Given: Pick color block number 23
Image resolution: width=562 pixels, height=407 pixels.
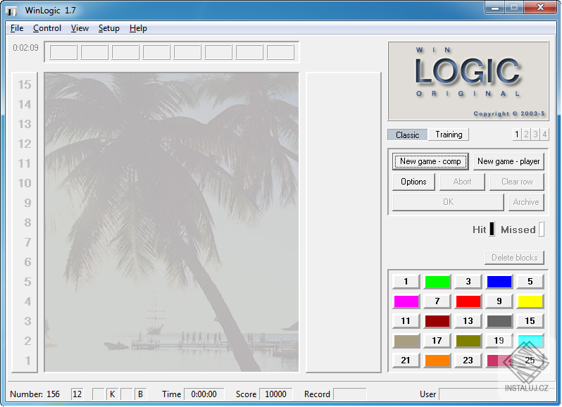Looking at the screenshot, I should click(x=468, y=361).
